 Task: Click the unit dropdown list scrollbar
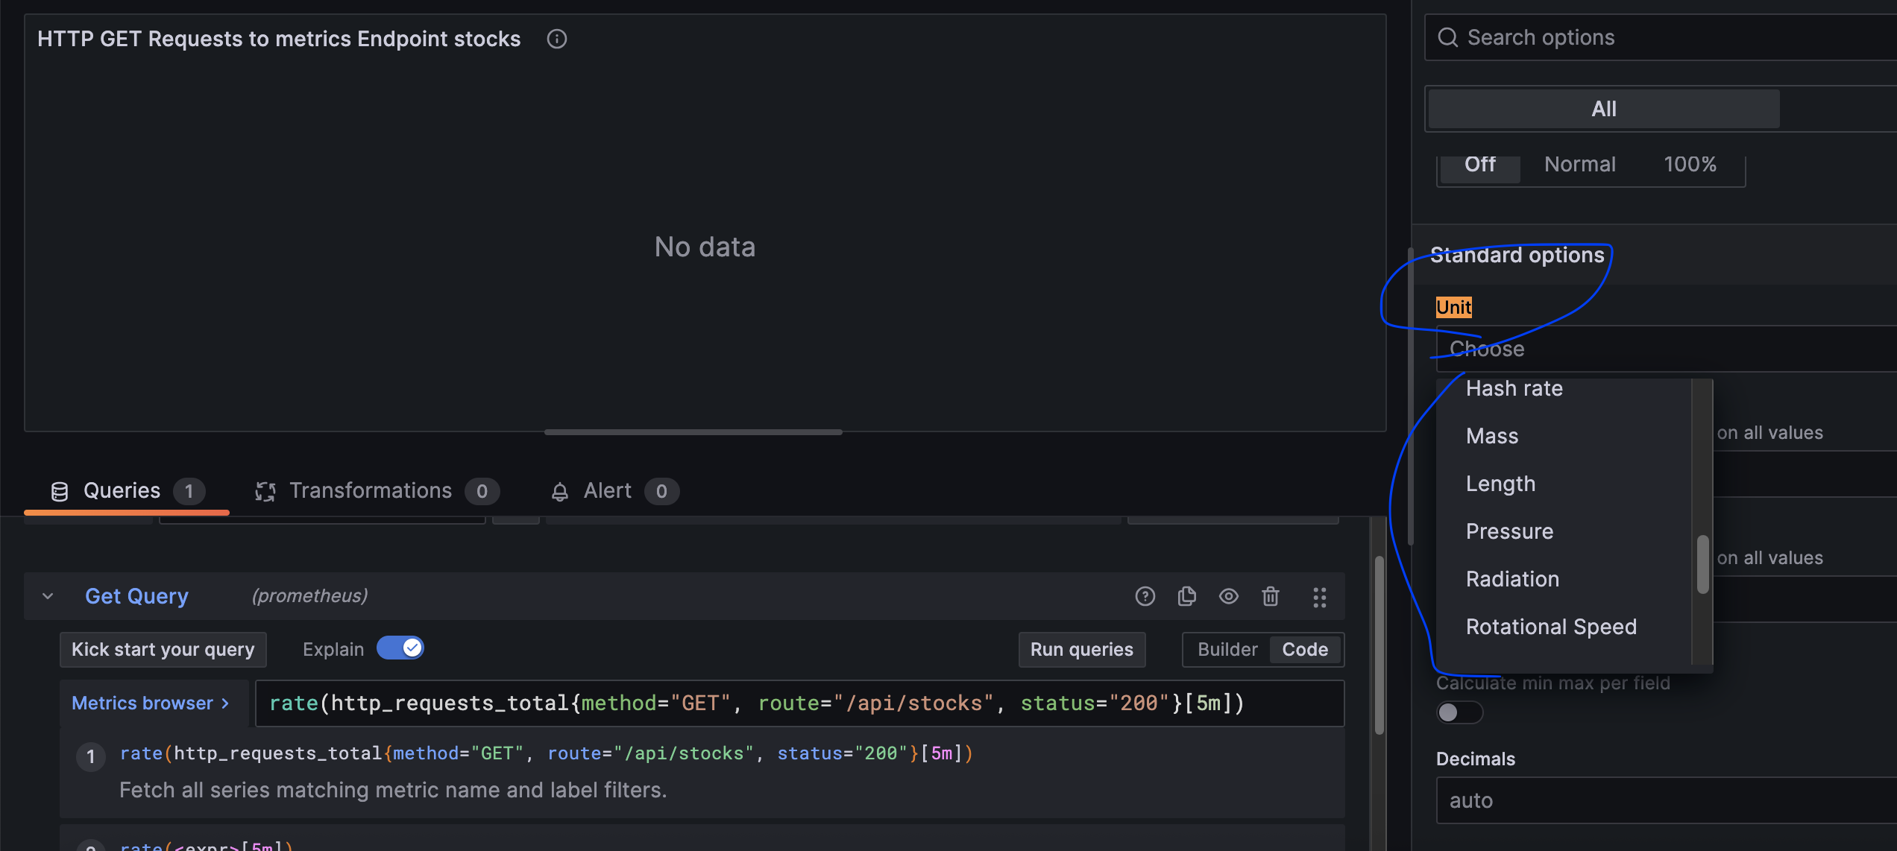tap(1702, 564)
